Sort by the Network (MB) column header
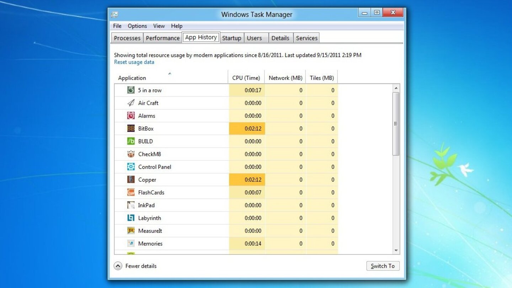Screen dimensions: 512x288 click(285, 78)
